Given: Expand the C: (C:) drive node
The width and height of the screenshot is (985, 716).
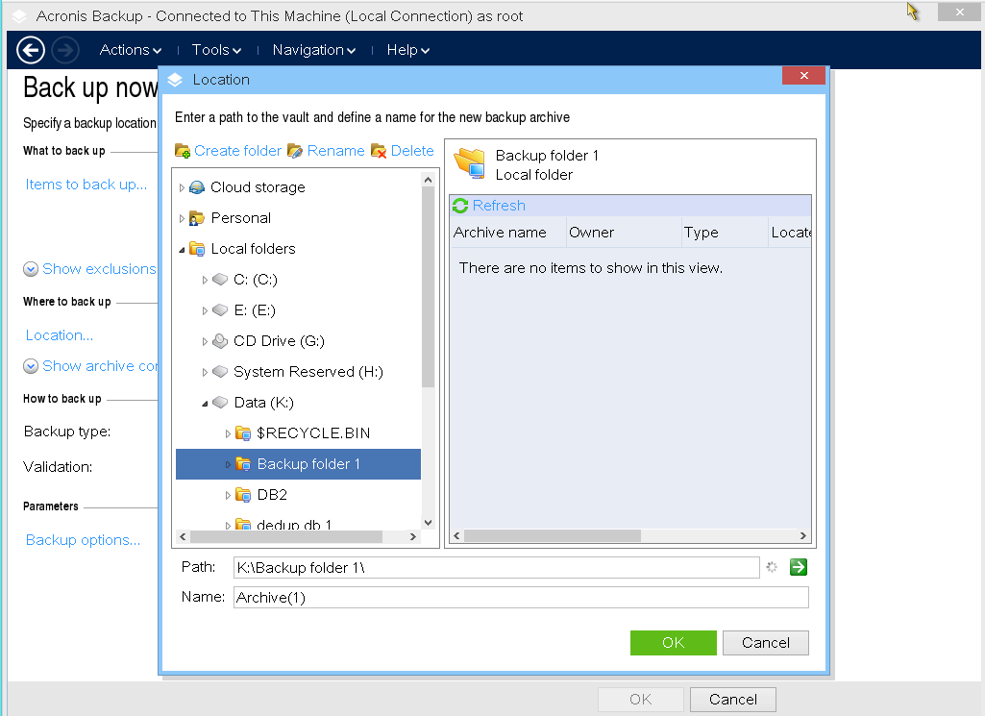Looking at the screenshot, I should (205, 280).
